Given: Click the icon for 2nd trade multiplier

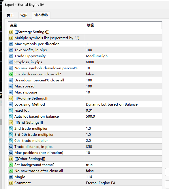Looking at the screenshot, I should click(11, 129).
